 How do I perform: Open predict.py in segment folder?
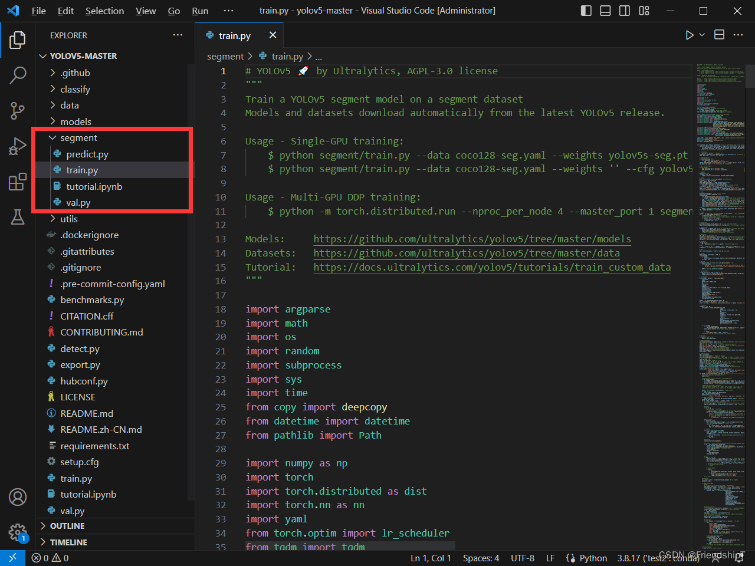coord(114,154)
